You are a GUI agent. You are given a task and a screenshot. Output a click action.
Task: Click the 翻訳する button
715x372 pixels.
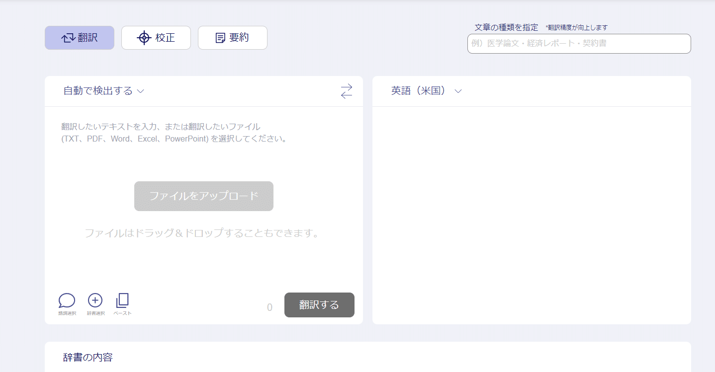pos(319,305)
